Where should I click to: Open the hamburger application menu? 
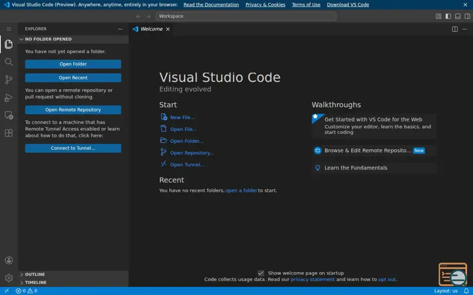click(9, 29)
